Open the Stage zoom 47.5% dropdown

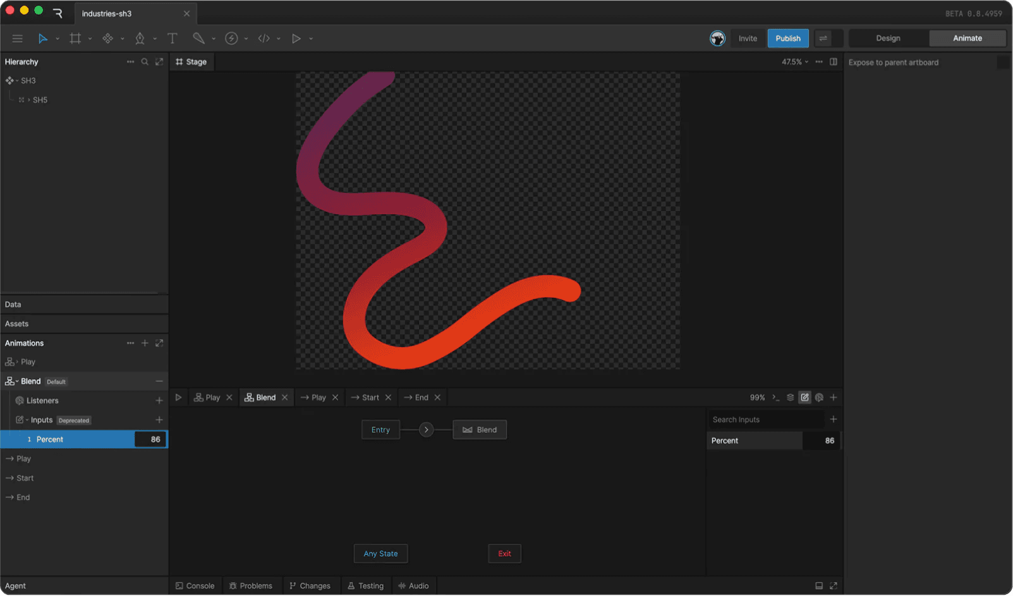(x=795, y=62)
